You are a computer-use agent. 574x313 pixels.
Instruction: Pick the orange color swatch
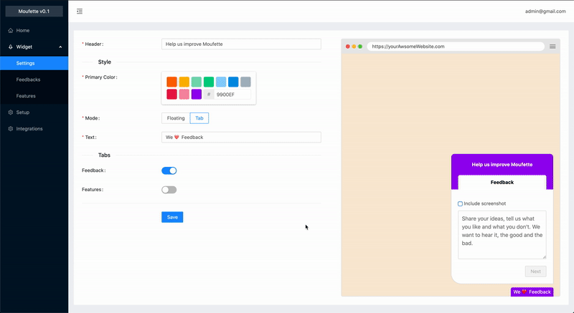tap(171, 82)
